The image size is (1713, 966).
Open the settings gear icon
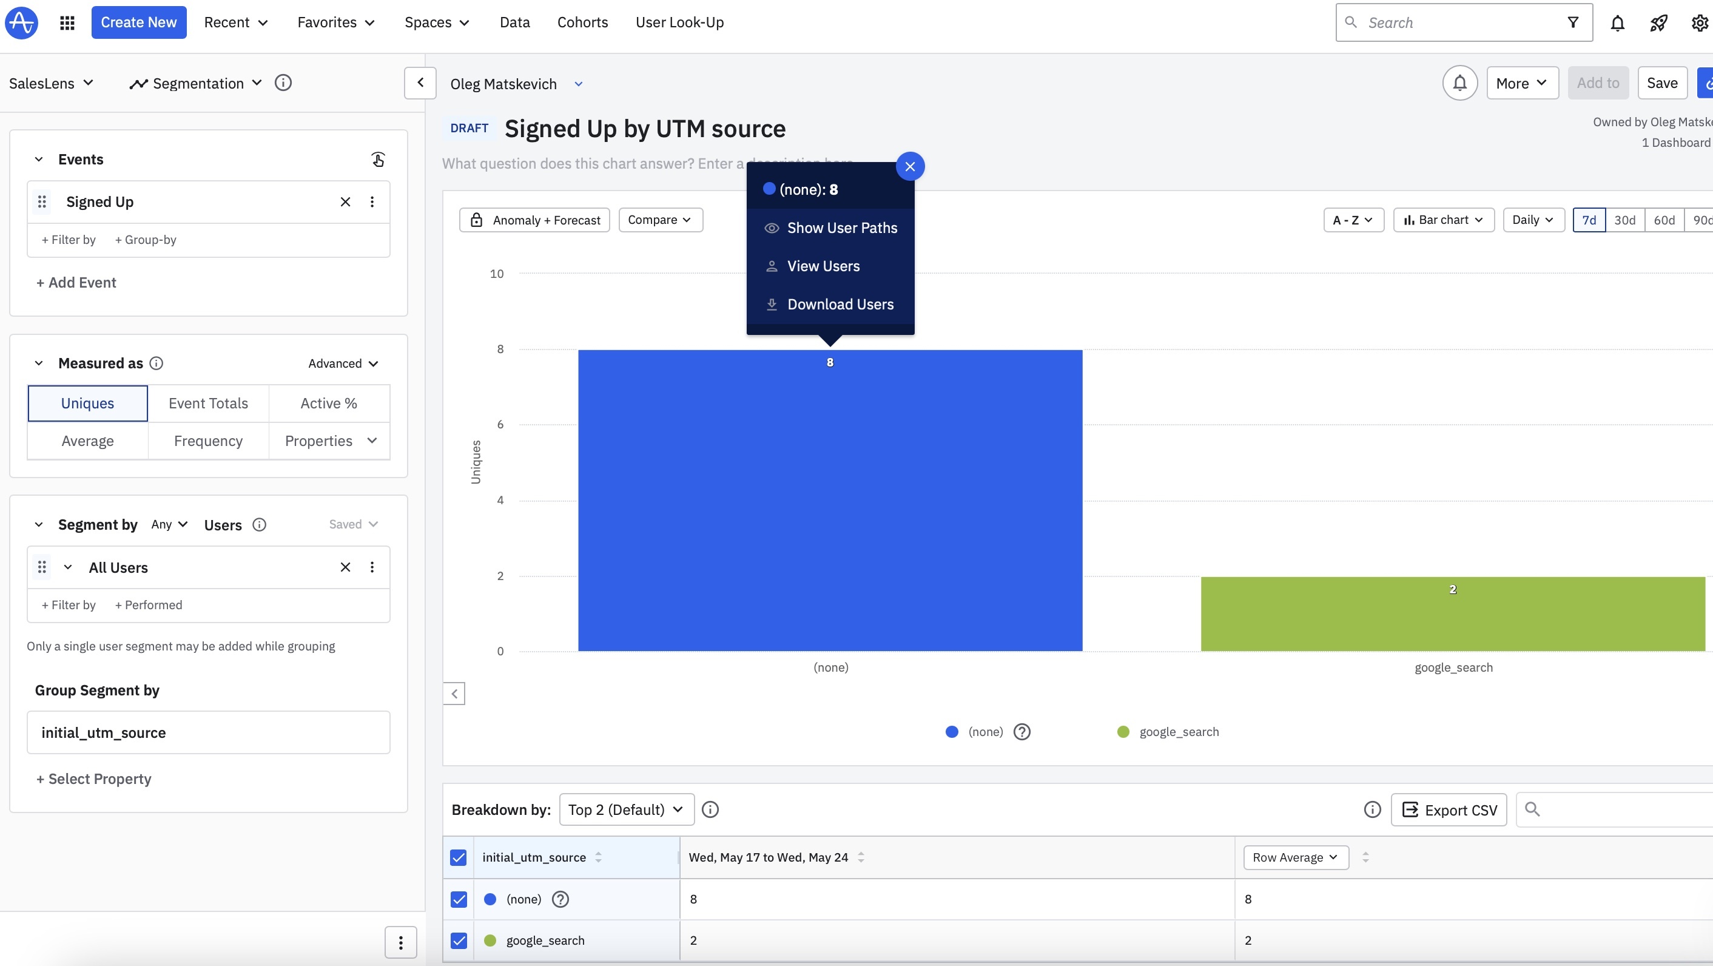[1700, 23]
